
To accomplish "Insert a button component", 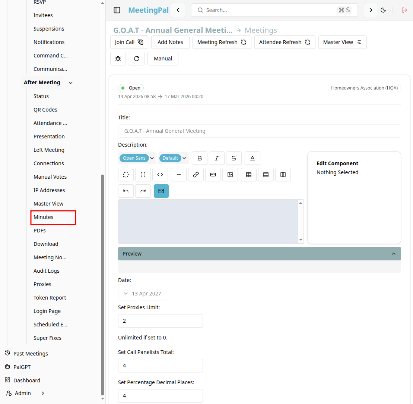I will (213, 175).
